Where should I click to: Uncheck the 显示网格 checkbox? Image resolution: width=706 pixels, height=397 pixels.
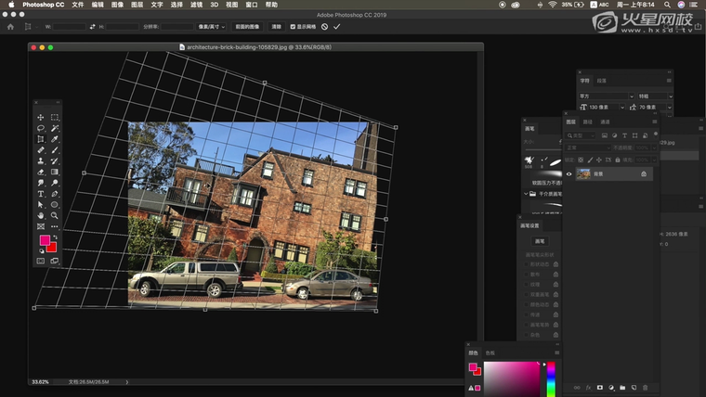[x=294, y=27]
